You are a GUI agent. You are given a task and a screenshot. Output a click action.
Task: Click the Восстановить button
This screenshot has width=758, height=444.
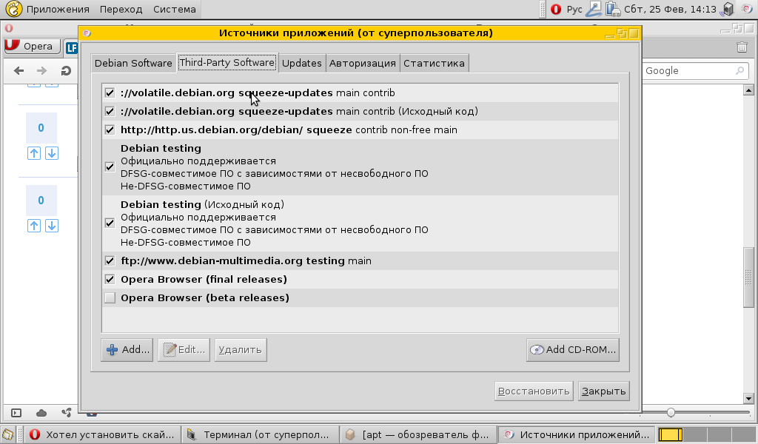(534, 391)
